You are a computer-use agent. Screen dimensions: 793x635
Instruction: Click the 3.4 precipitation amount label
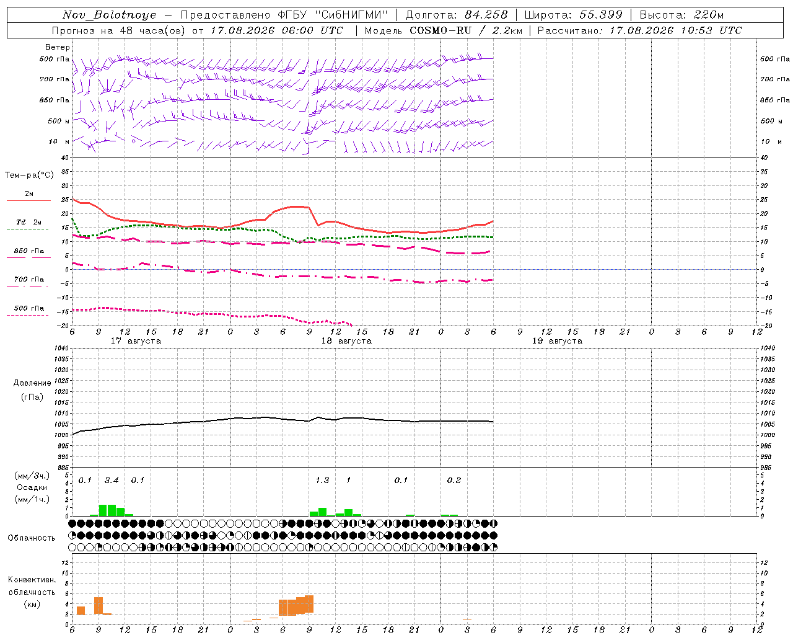(x=112, y=480)
